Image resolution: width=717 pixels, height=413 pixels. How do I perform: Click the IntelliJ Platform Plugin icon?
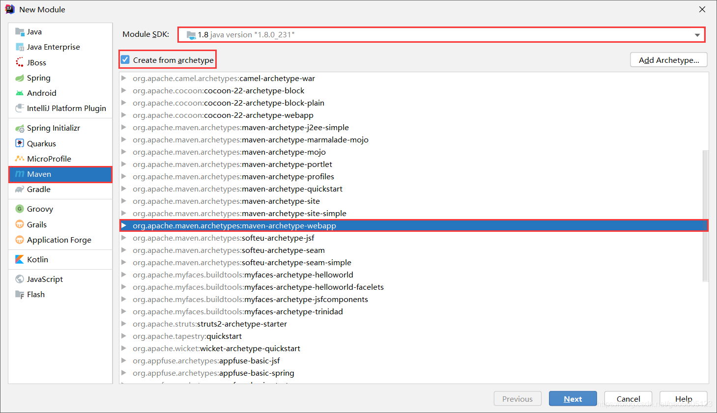(20, 108)
